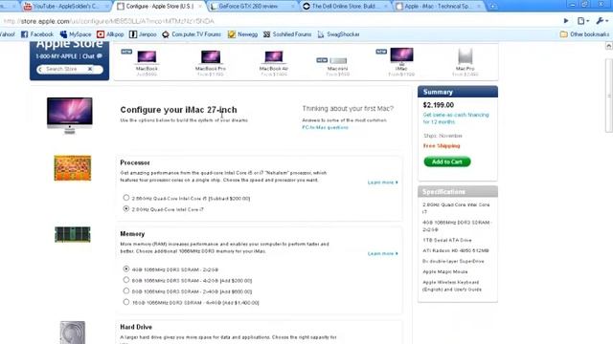The width and height of the screenshot is (613, 344).
Task: Click the search magnifier arrow in store search
Action: 40,69
